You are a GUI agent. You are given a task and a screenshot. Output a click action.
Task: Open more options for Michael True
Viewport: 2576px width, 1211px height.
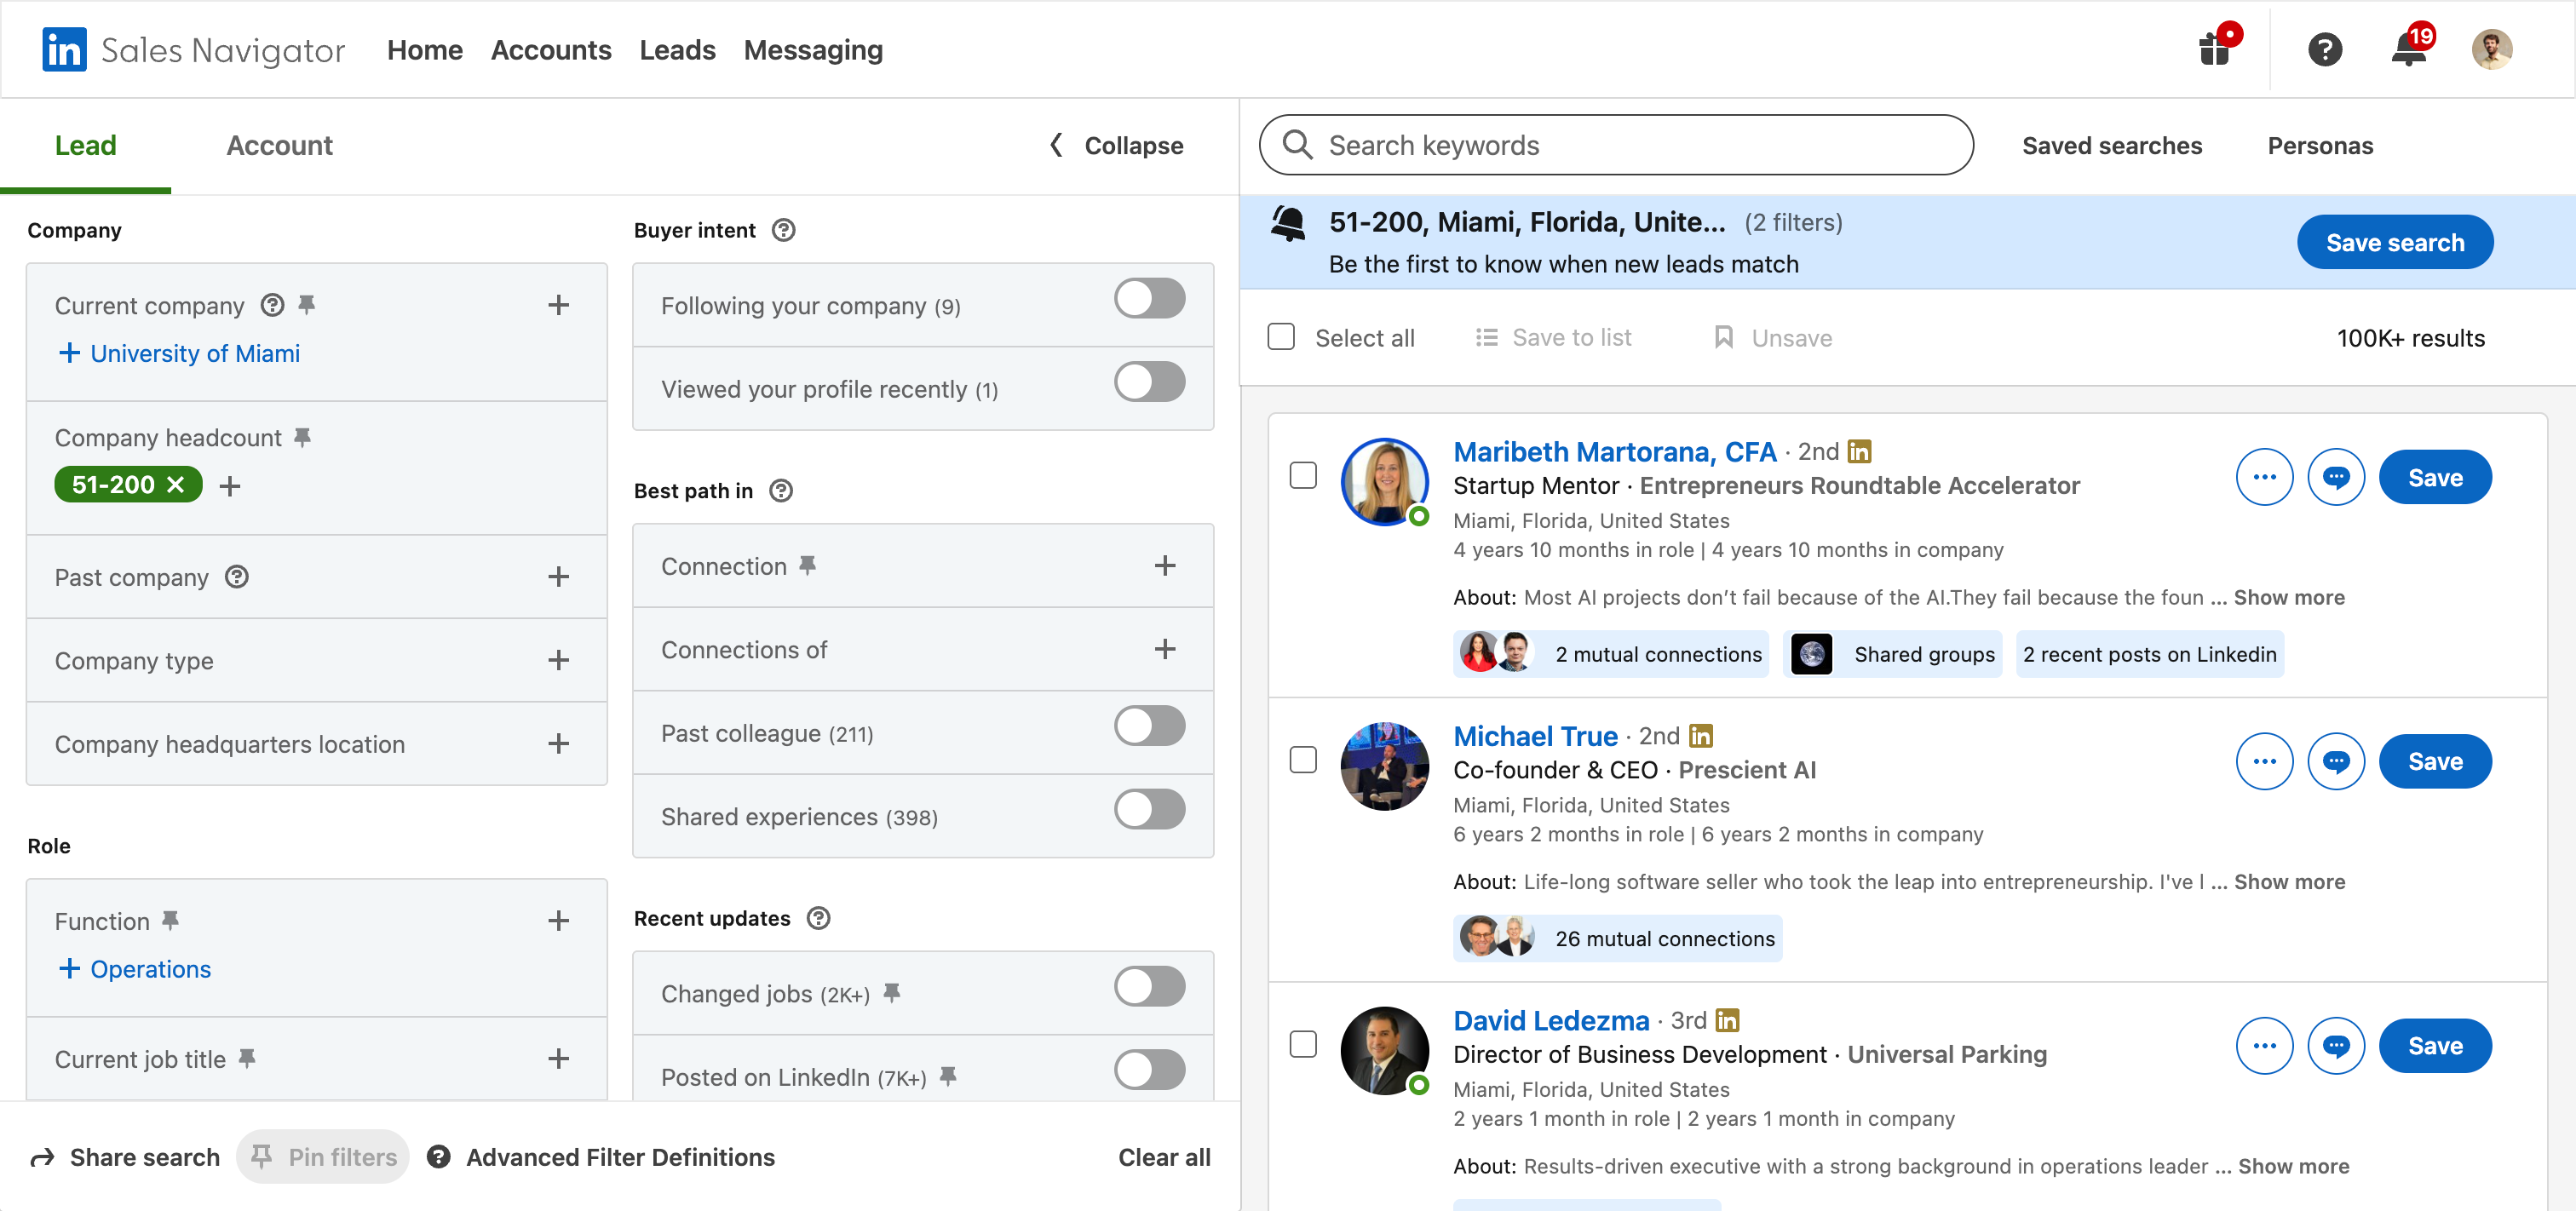tap(2264, 762)
